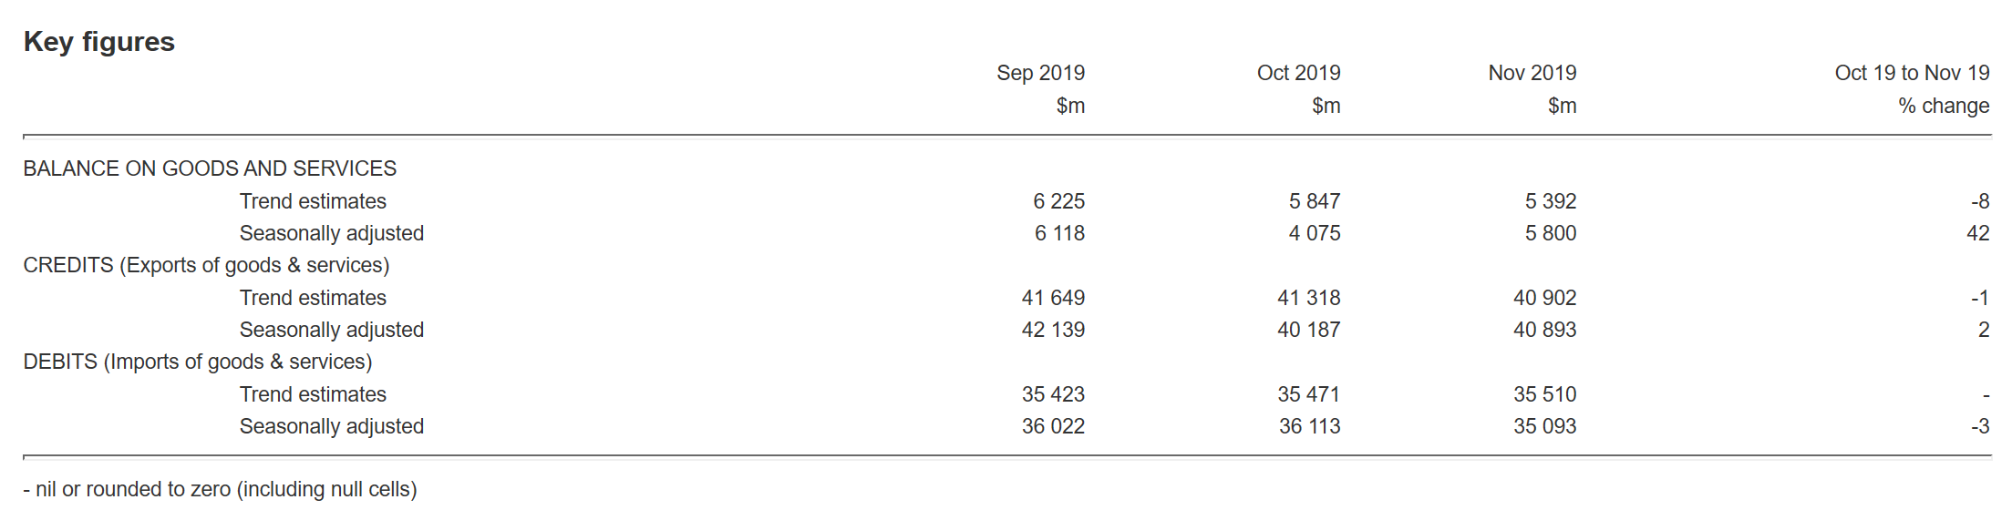
Task: Click the % change column label
Action: (x=1944, y=106)
